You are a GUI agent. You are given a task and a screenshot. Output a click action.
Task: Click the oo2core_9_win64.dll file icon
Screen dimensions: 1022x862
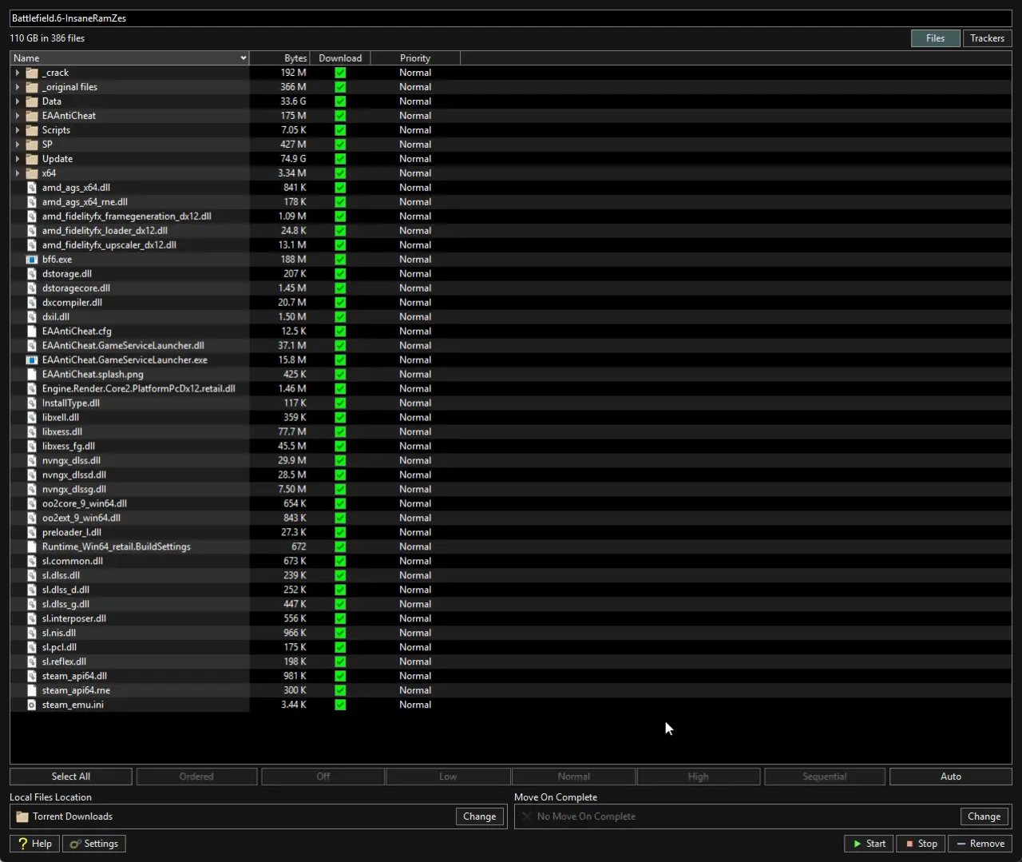click(32, 504)
